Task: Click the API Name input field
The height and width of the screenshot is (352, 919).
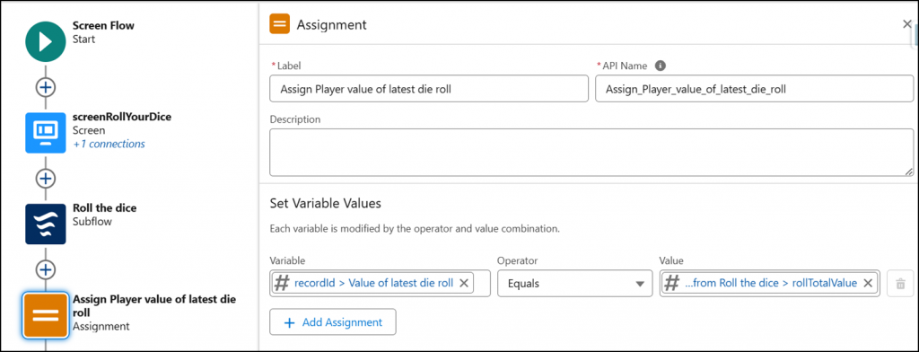Action: coord(754,89)
